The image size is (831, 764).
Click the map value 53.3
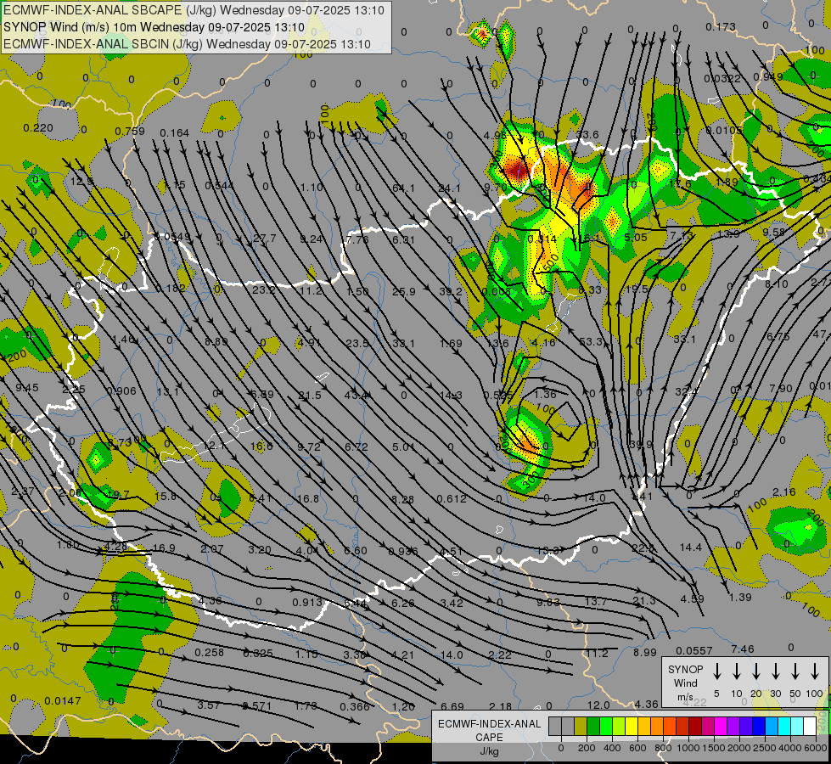(x=591, y=341)
